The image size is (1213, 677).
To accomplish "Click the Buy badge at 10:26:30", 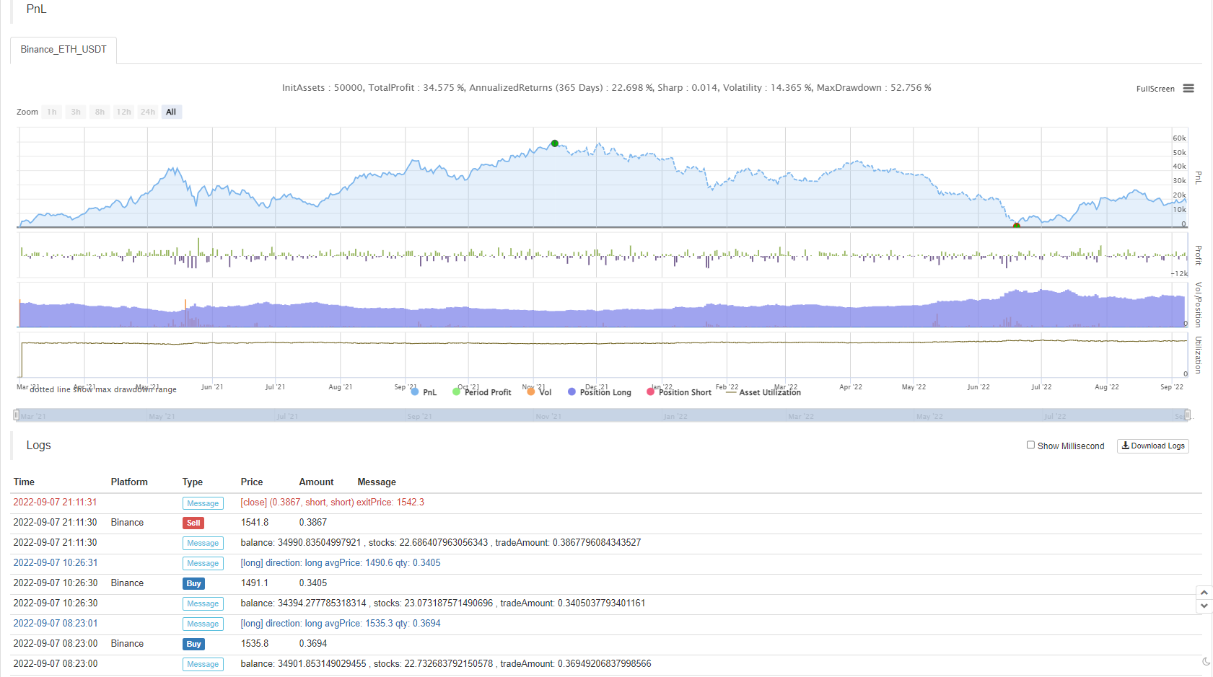I will pos(193,583).
